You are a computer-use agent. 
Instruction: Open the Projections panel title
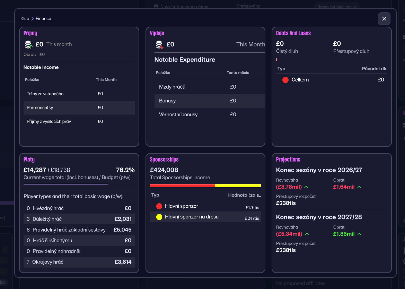288,160
